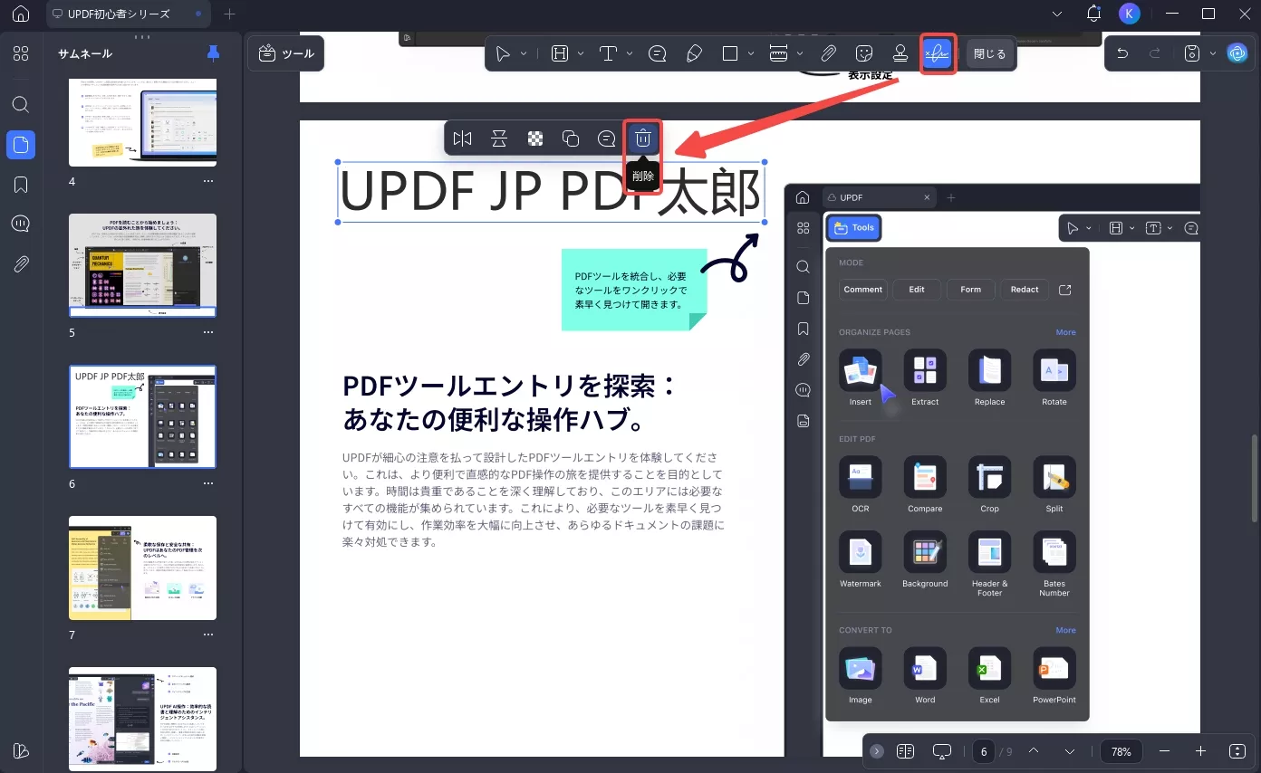Open the checkerboard opacity setting for signature
The image size is (1261, 773).
(x=535, y=138)
